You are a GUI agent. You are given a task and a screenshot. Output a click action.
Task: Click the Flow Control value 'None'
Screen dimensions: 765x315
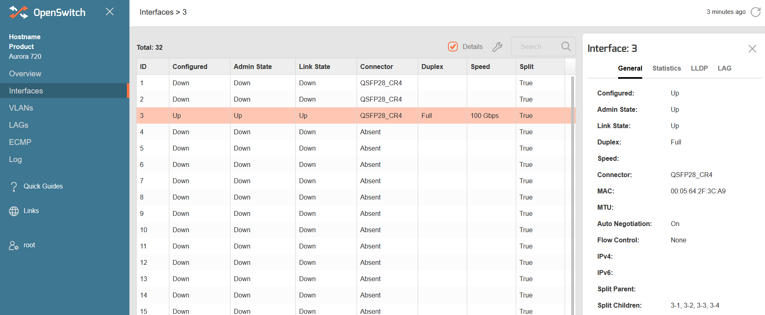coord(679,240)
